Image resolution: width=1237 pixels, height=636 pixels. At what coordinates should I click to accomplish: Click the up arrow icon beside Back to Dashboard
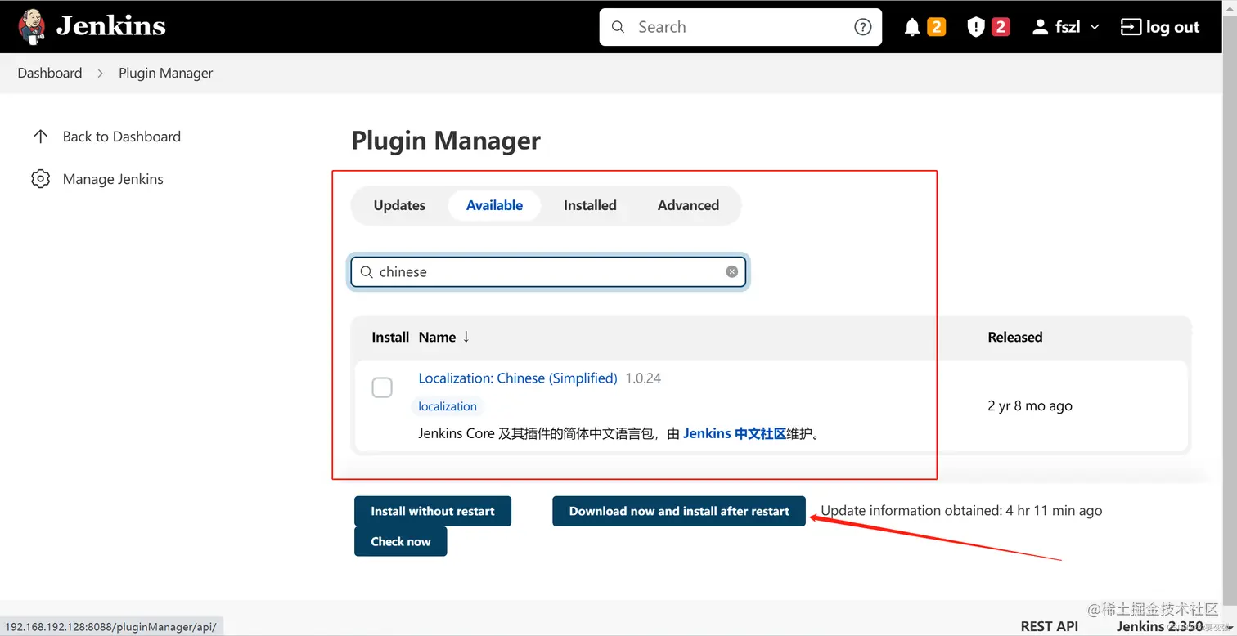pyautogui.click(x=40, y=137)
